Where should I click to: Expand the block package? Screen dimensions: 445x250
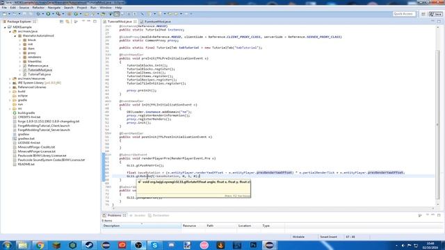[x=20, y=40]
